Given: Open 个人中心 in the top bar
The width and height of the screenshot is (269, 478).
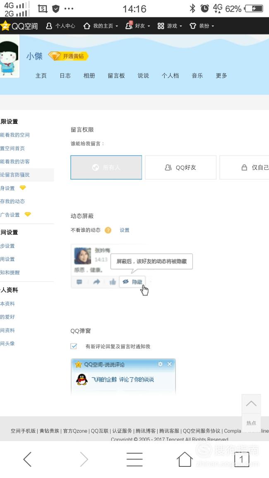Looking at the screenshot, I should point(60,26).
